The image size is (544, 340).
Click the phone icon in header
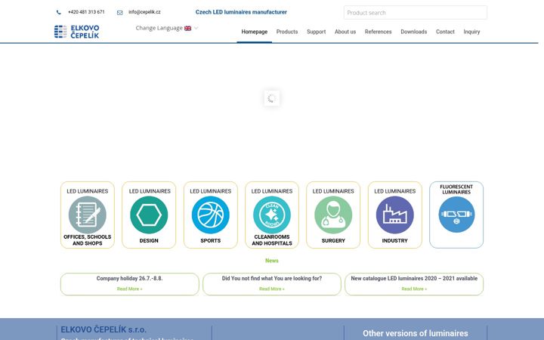click(x=59, y=12)
